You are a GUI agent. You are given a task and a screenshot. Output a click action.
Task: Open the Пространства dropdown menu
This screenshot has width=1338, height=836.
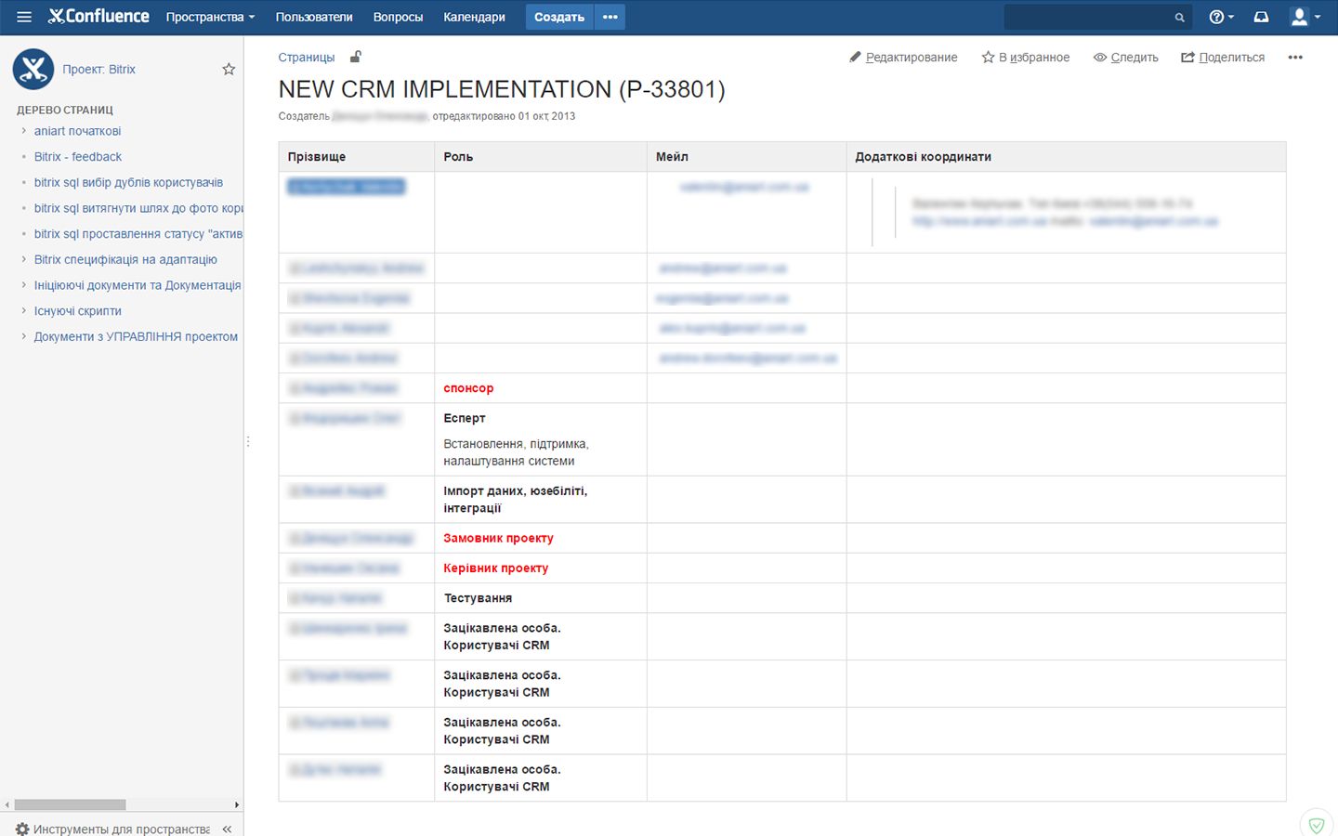click(210, 17)
